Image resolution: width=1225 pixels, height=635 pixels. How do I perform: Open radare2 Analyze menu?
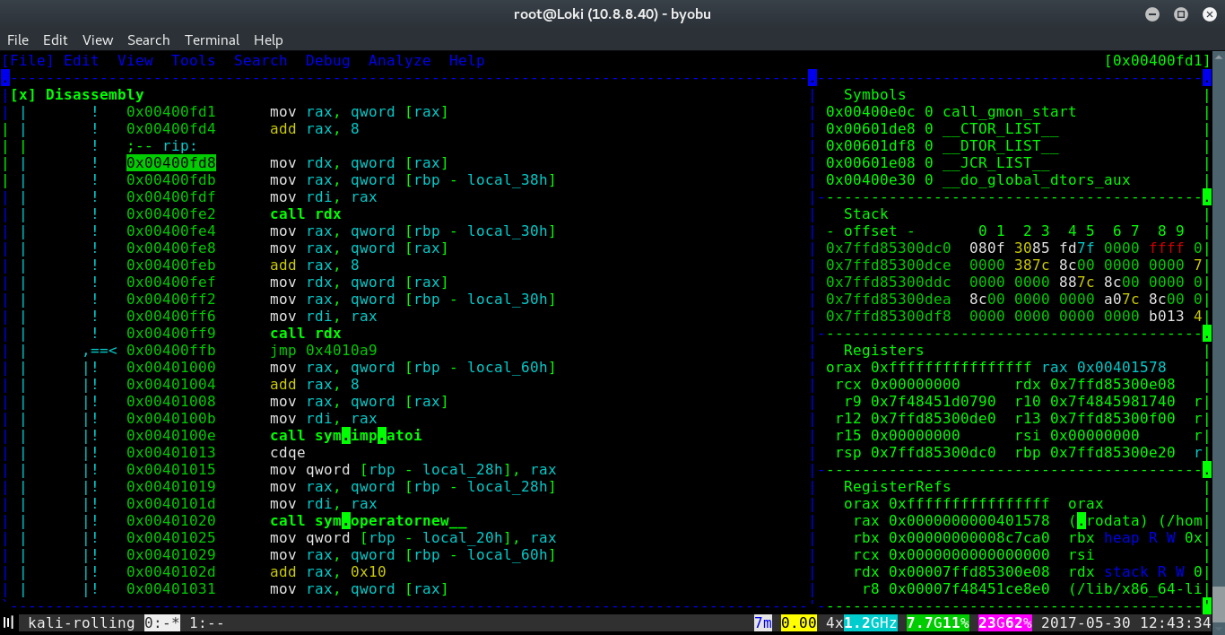400,61
